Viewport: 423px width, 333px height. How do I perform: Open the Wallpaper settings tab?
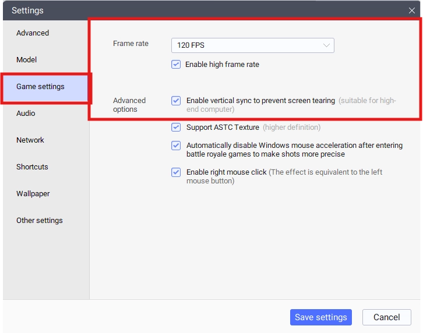(x=33, y=194)
